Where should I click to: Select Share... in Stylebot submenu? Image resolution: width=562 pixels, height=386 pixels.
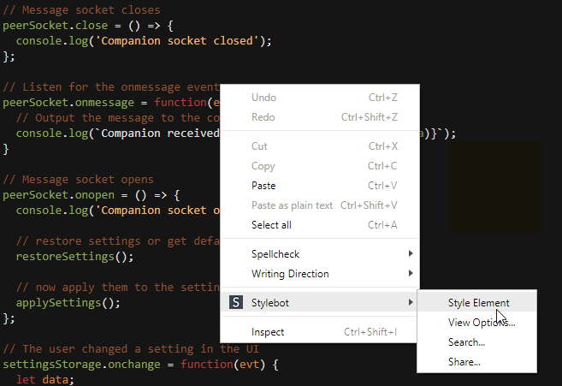464,362
